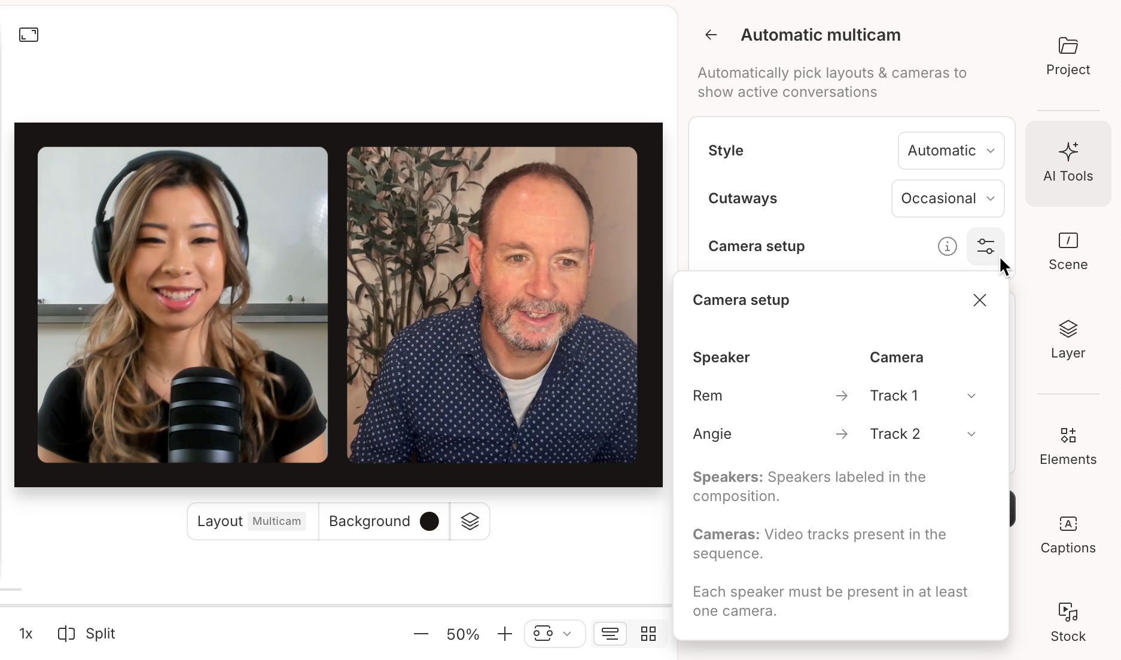The image size is (1121, 660).
Task: Select AI Tools in the sidebar
Action: pos(1068,163)
